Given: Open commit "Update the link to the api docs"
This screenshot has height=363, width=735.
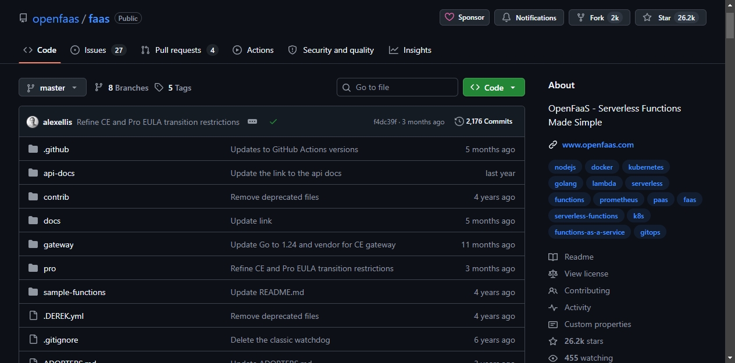Looking at the screenshot, I should click(x=286, y=173).
